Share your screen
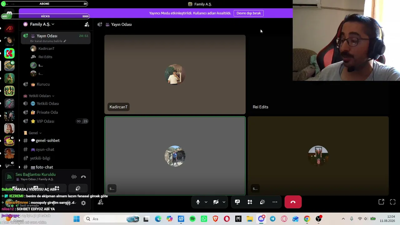This screenshot has width=400, height=225. [237, 202]
